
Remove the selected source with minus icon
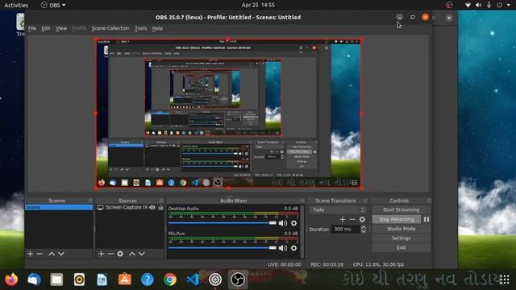(x=110, y=254)
